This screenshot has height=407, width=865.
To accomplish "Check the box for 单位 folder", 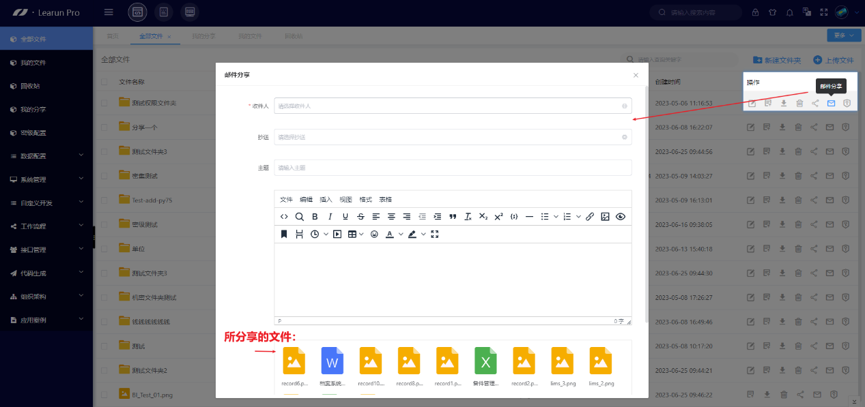I will [104, 249].
